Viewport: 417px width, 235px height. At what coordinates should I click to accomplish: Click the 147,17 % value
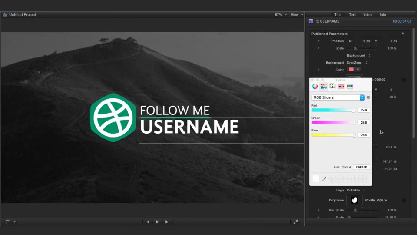pyautogui.click(x=389, y=161)
